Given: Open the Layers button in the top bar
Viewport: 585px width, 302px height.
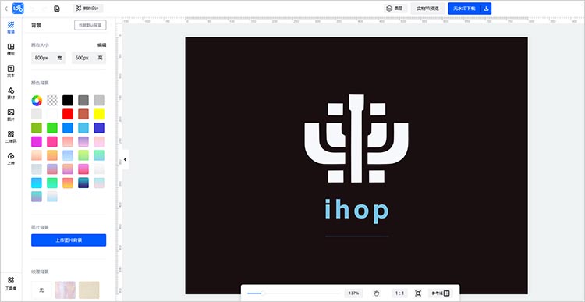Looking at the screenshot, I should click(x=395, y=9).
